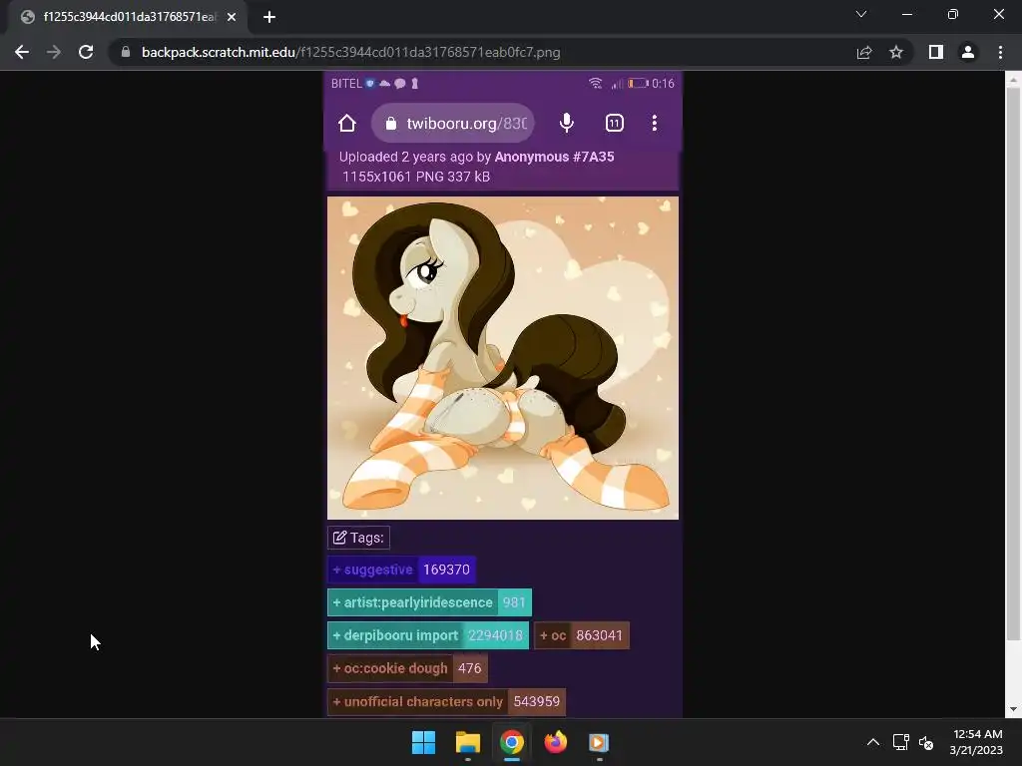Share this page using the share icon
Viewport: 1022px width, 766px height.
click(x=864, y=52)
